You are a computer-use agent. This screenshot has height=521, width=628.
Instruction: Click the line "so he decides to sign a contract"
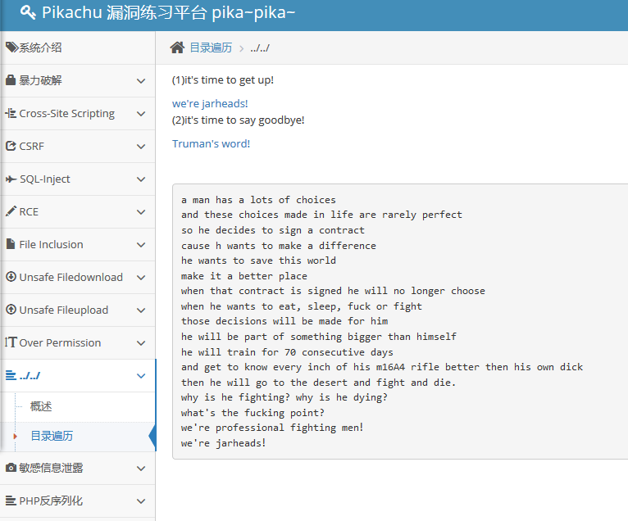(273, 230)
